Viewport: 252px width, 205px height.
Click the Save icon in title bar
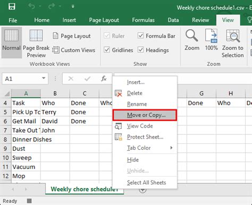pos(12,6)
